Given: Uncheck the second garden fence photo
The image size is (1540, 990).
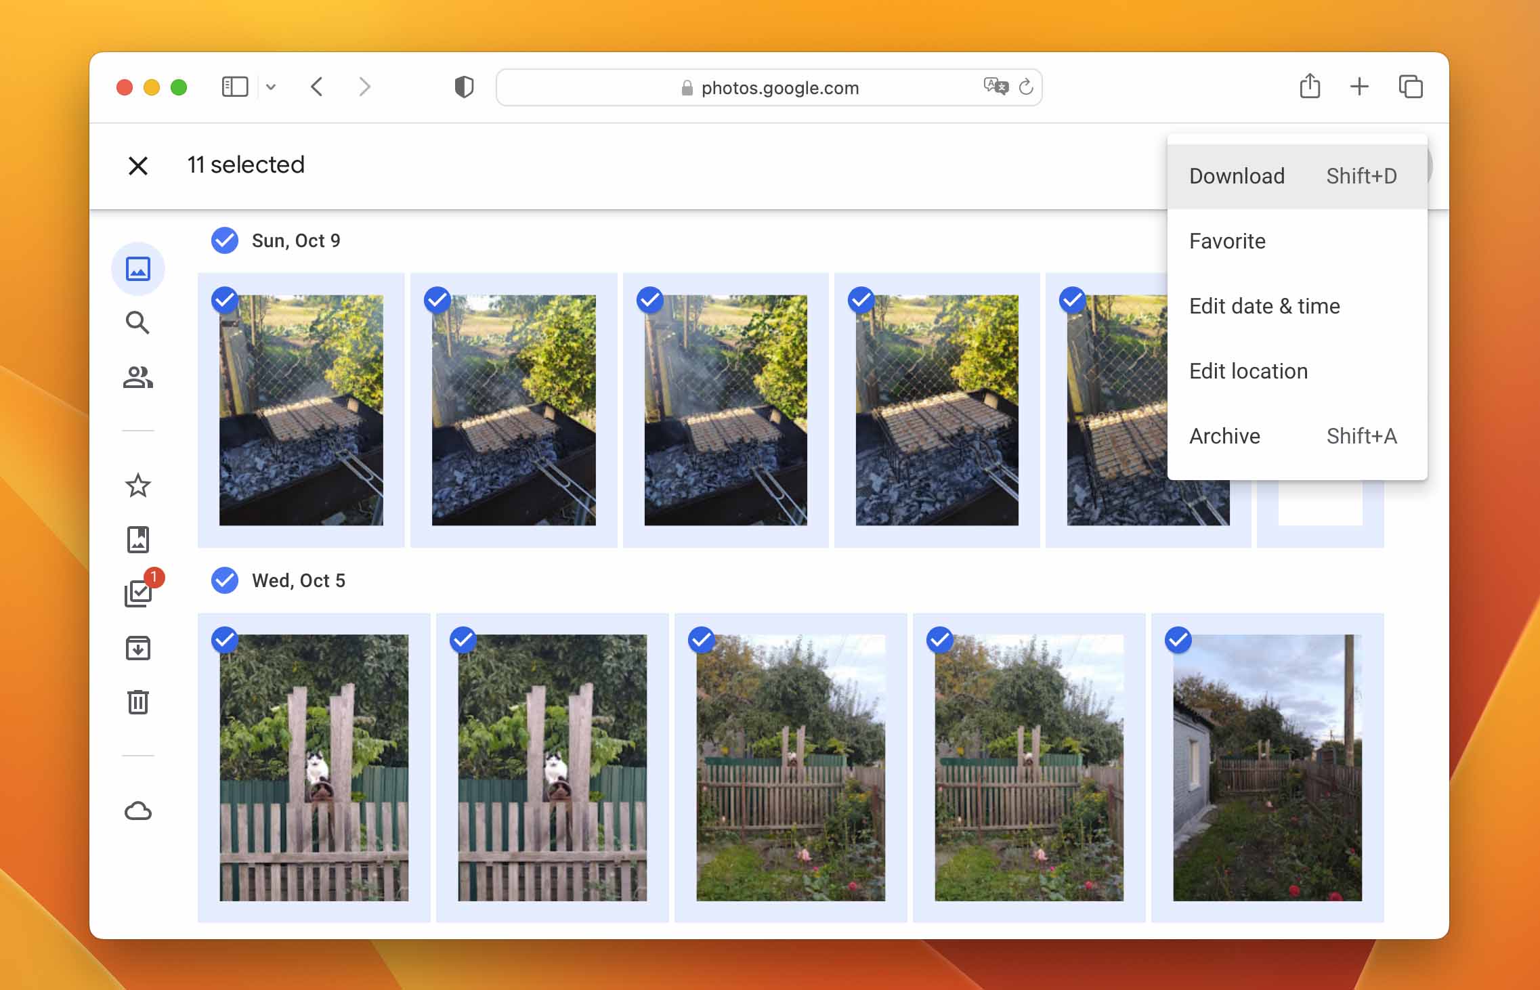Looking at the screenshot, I should coord(940,639).
